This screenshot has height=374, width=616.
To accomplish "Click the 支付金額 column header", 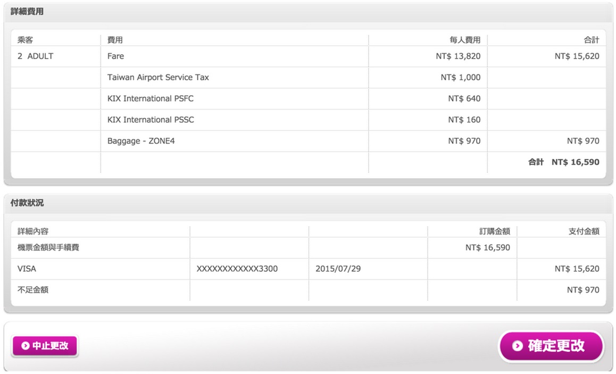I will 584,231.
